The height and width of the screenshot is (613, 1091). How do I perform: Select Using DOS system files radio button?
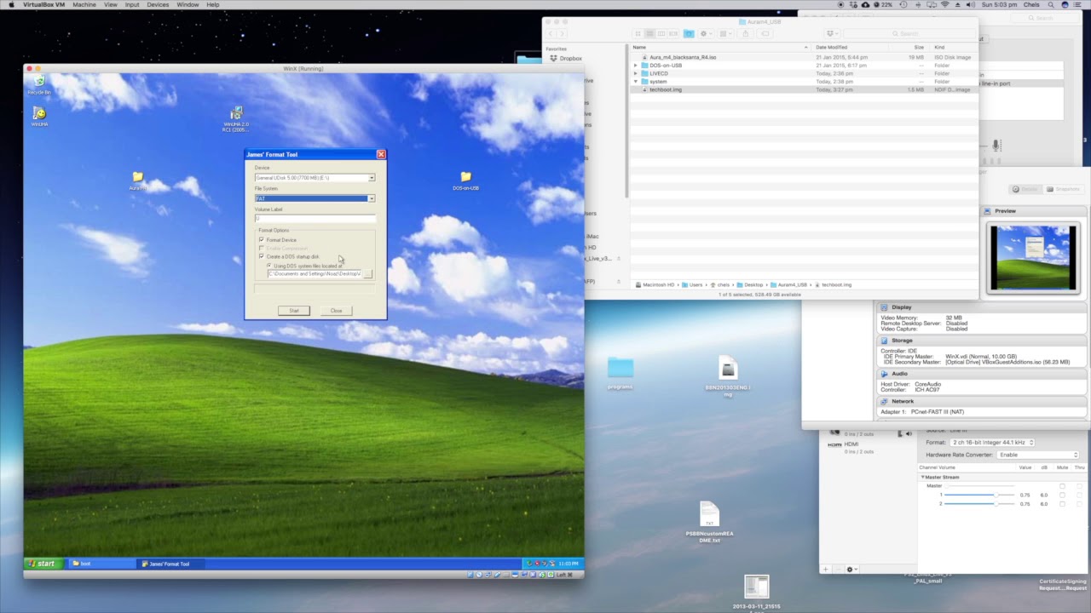pyautogui.click(x=269, y=266)
